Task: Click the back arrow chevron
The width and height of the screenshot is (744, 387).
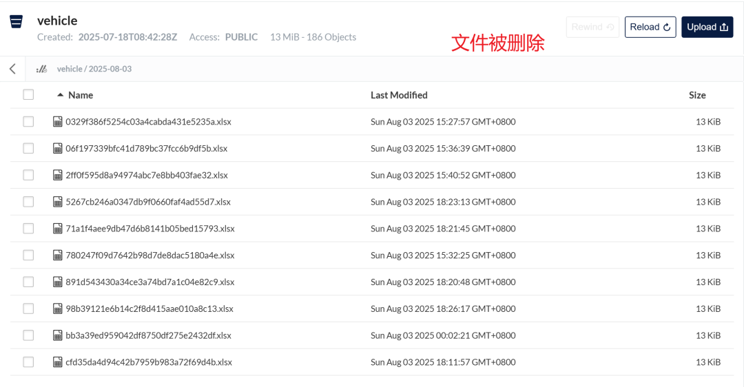Action: pyautogui.click(x=13, y=69)
